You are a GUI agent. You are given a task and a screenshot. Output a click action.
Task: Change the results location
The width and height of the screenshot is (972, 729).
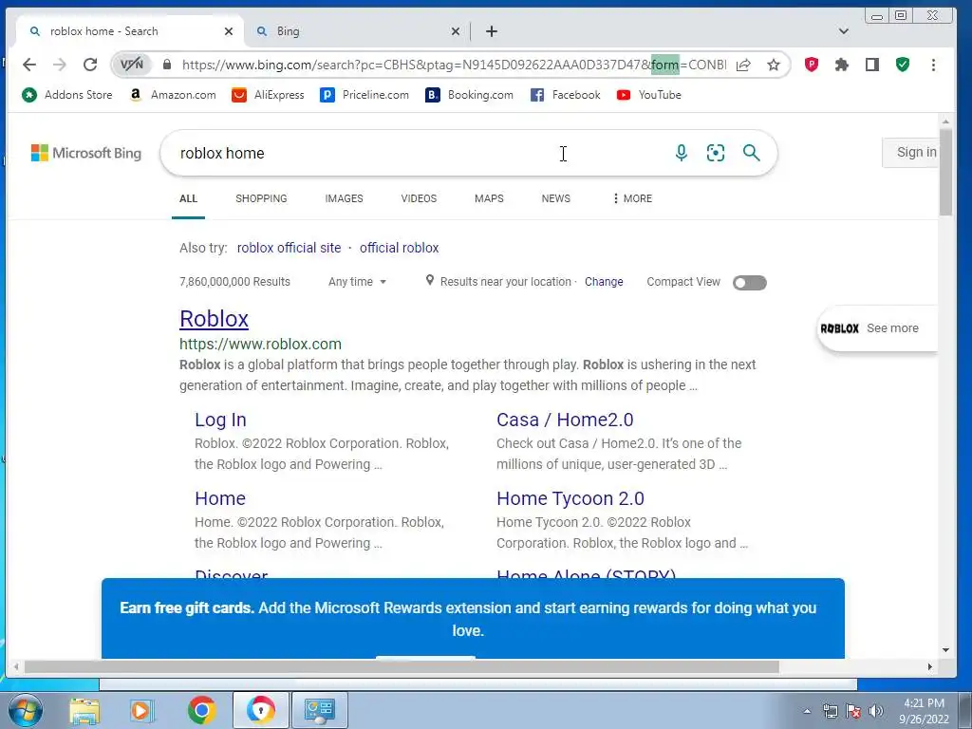[604, 281]
